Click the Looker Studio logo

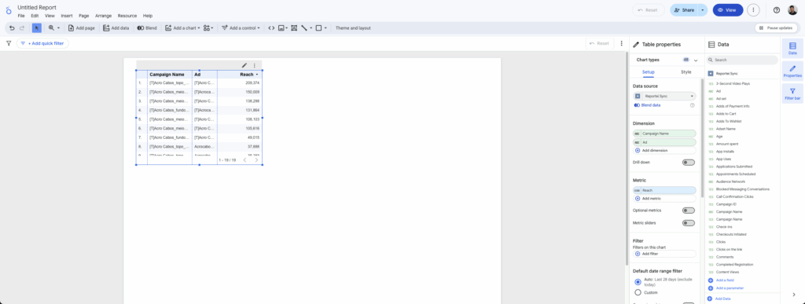[8, 10]
